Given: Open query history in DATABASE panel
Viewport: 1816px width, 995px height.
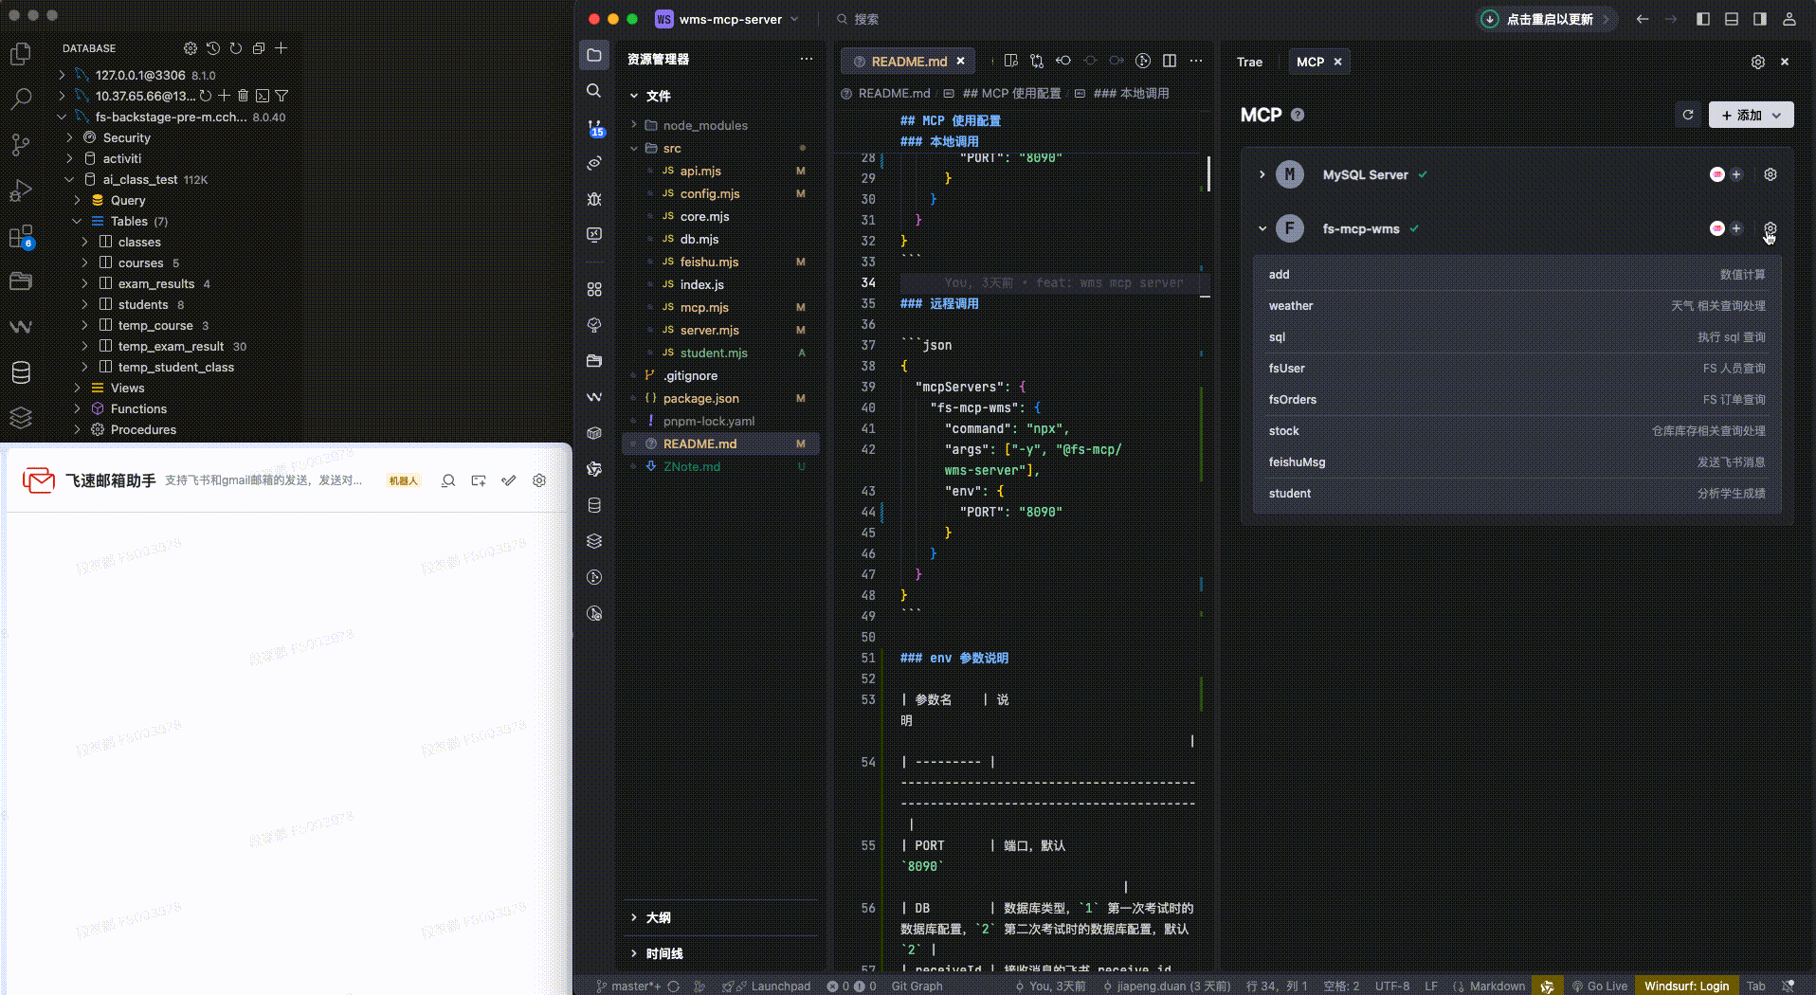Looking at the screenshot, I should (213, 48).
